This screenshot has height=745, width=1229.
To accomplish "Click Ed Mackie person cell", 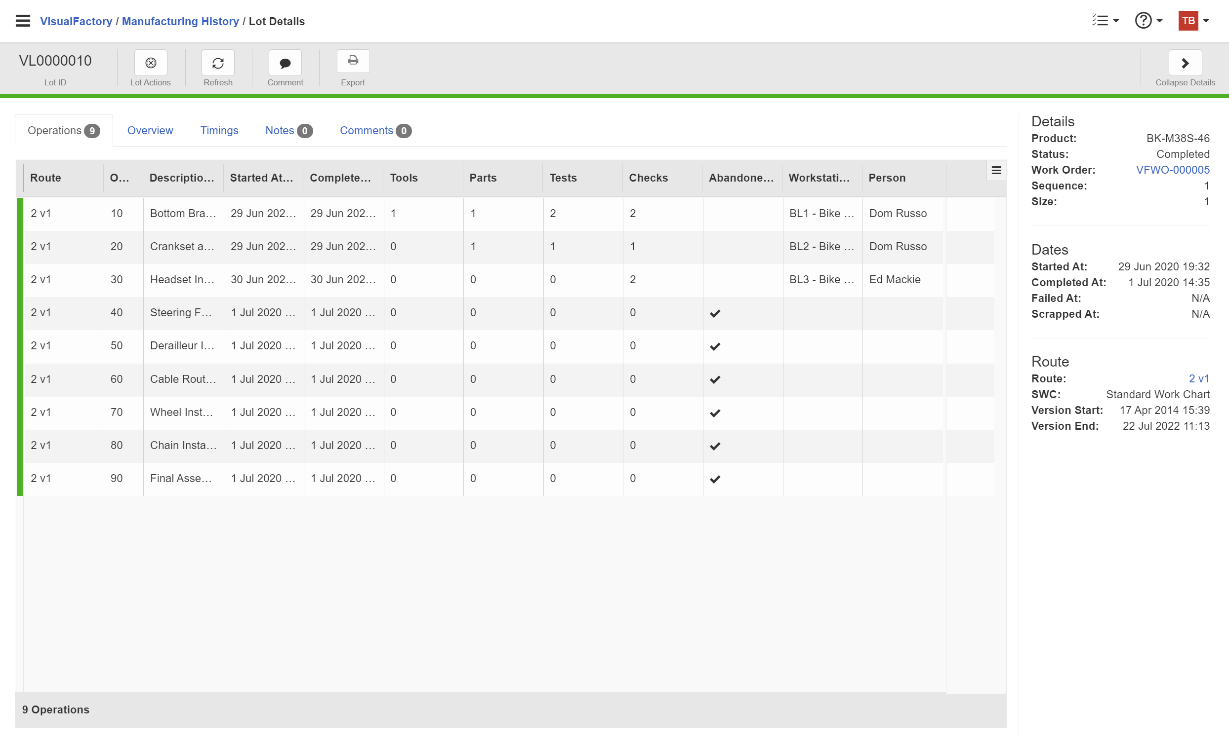I will click(x=903, y=280).
